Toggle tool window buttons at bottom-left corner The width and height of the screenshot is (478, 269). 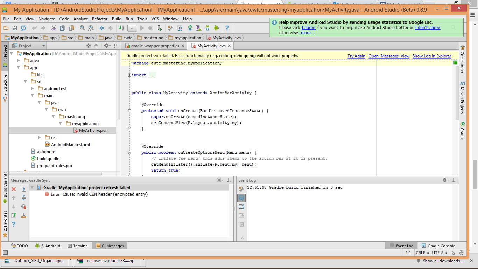5,253
